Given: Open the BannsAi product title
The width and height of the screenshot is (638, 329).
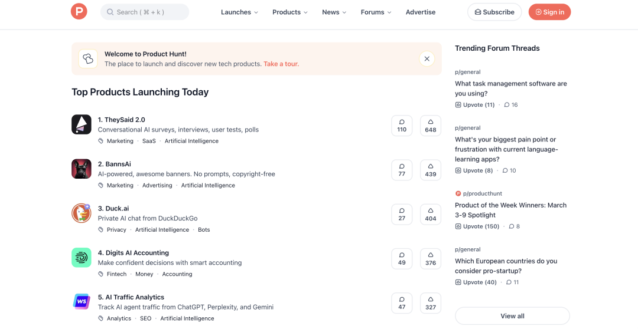Looking at the screenshot, I should coord(115,164).
